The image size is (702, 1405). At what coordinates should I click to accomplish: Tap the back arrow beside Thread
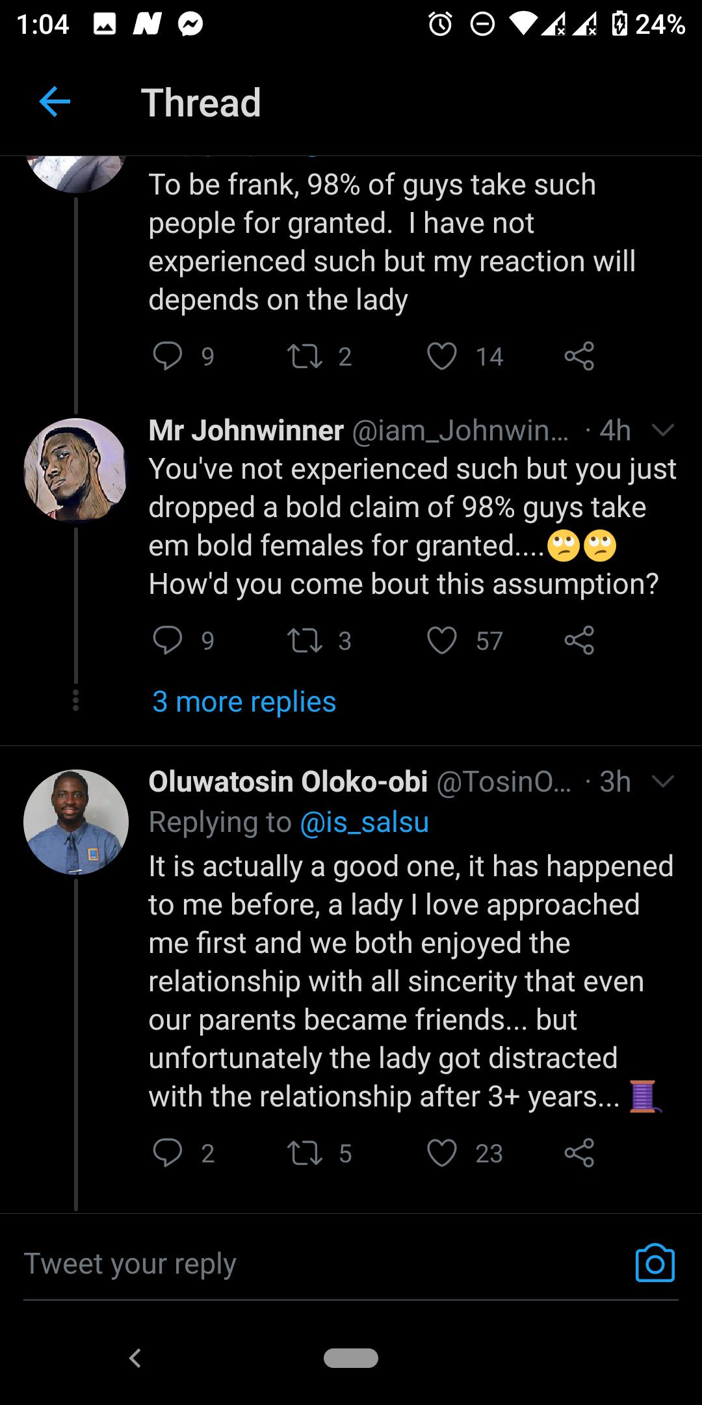coord(55,102)
